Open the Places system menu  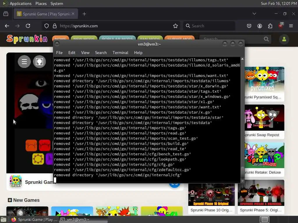(41, 3)
